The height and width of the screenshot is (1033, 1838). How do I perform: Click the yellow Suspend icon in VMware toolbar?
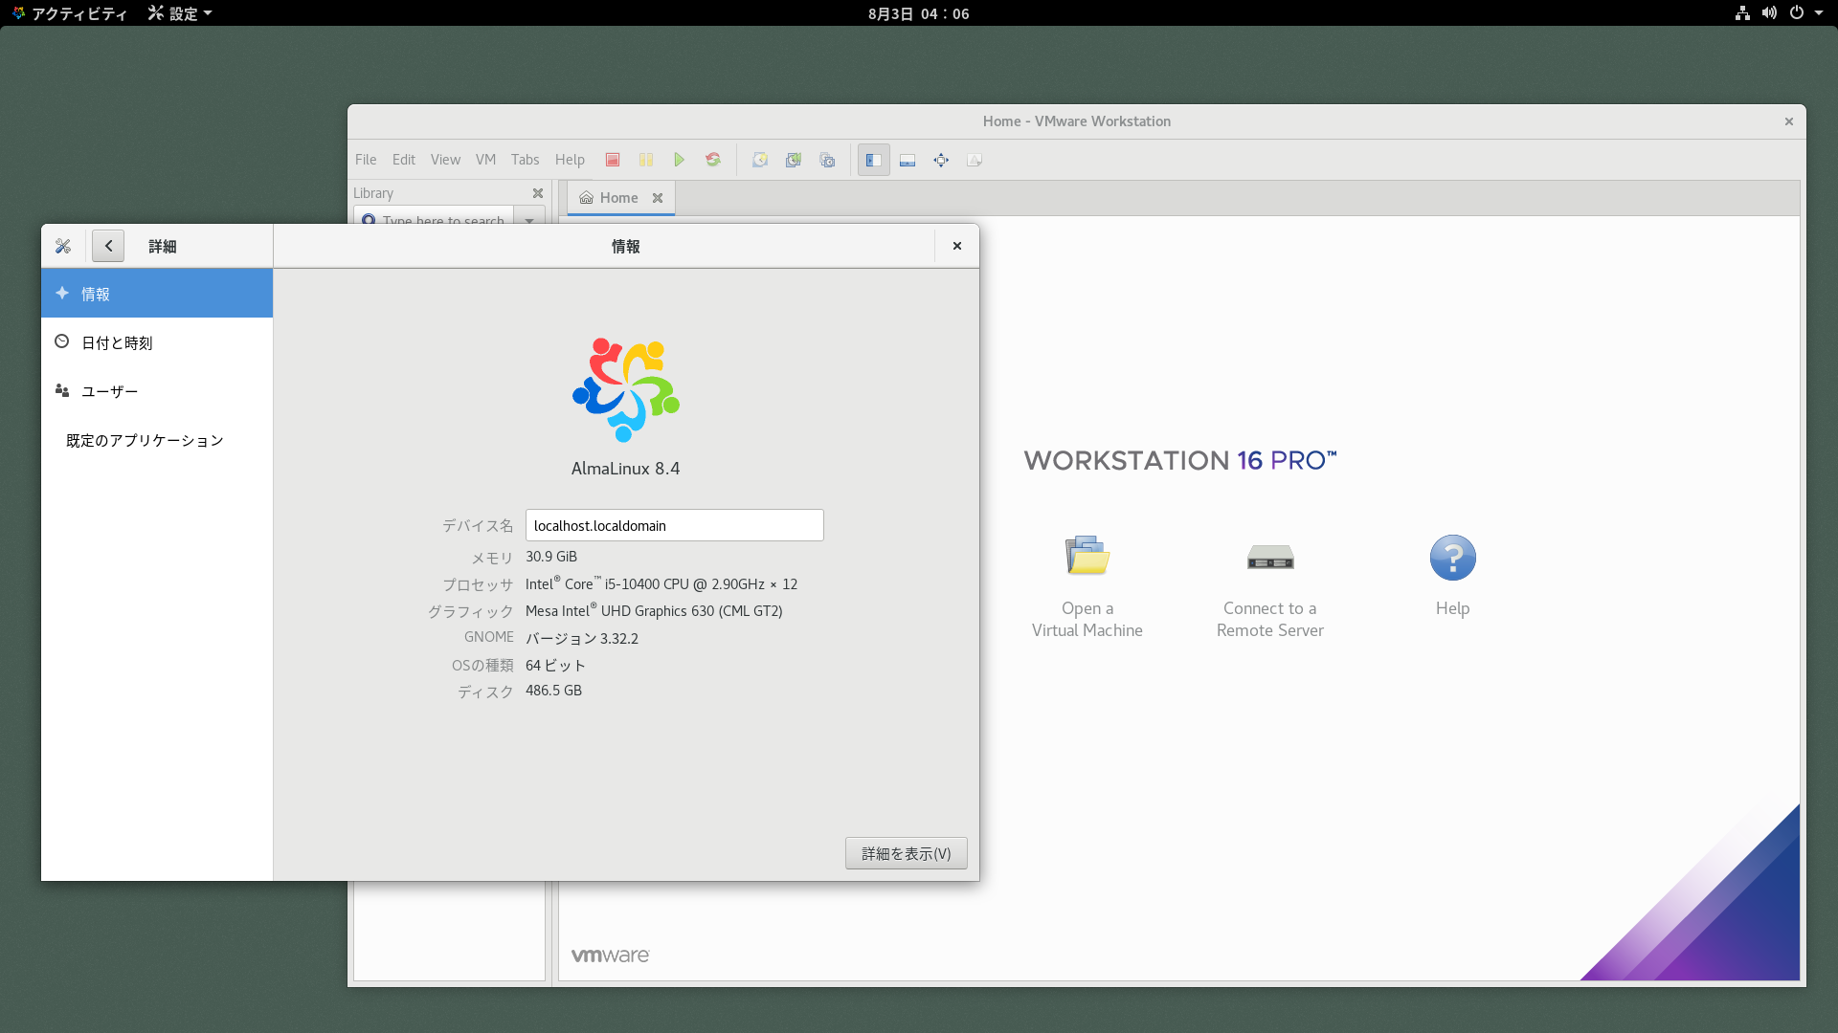coord(646,160)
